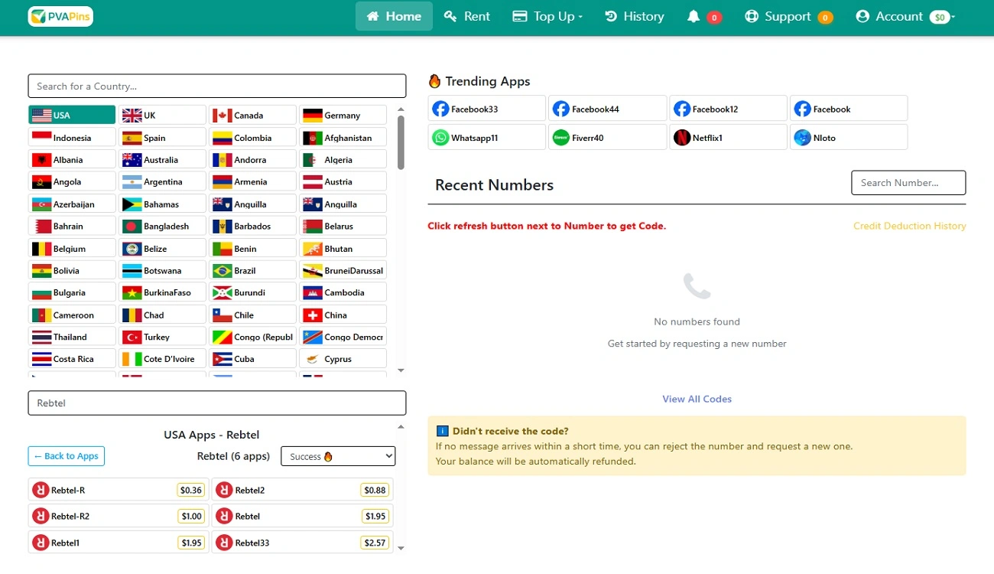Screen dimensions: 994x574
Task: Select Cambodia from the country list
Action: pos(343,292)
